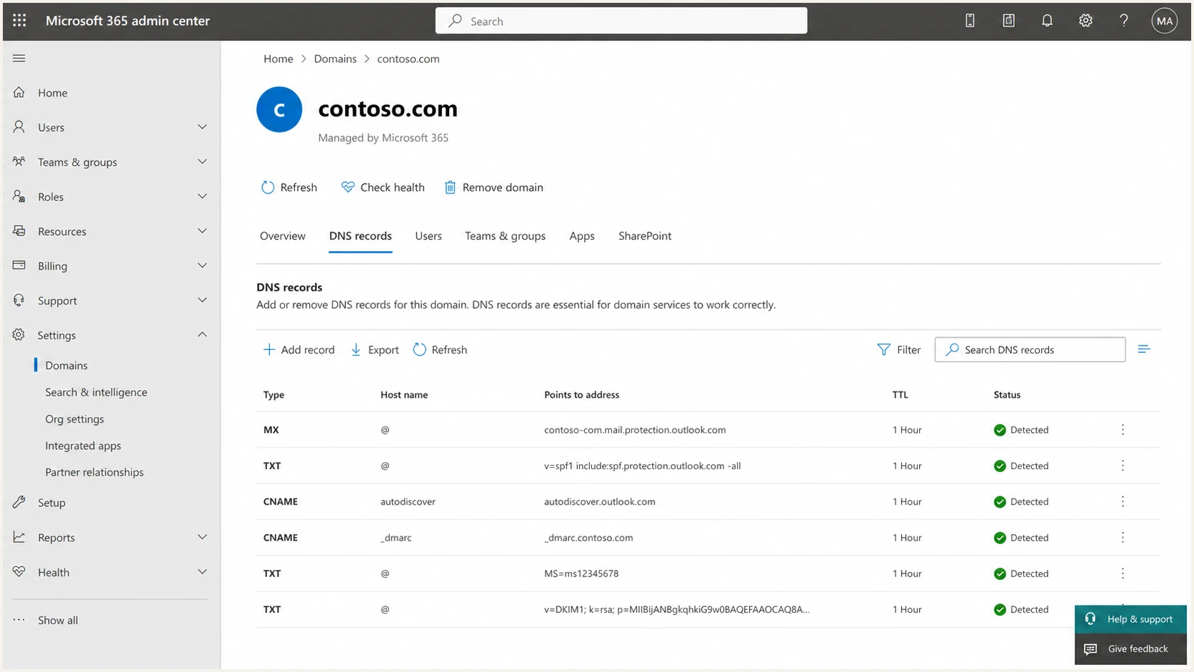Click Show all in sidebar

click(x=58, y=620)
